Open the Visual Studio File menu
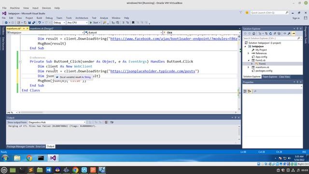Screen dimensions: 309x174 4,18
